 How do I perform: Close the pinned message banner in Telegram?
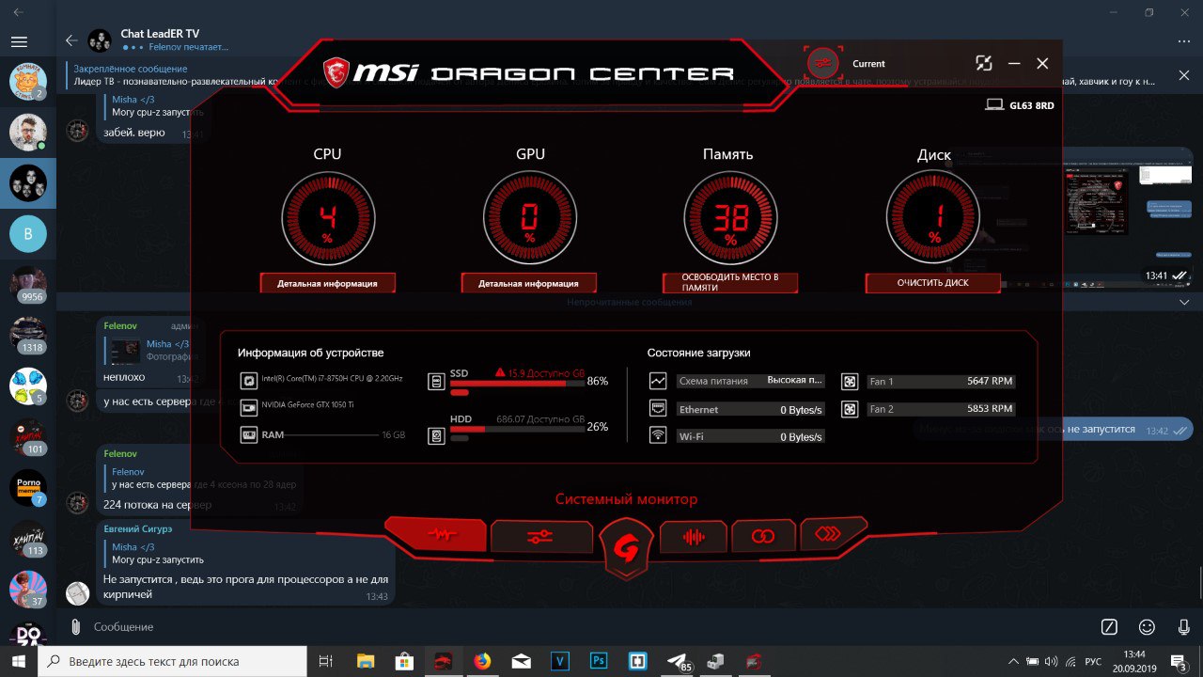pos(1184,75)
